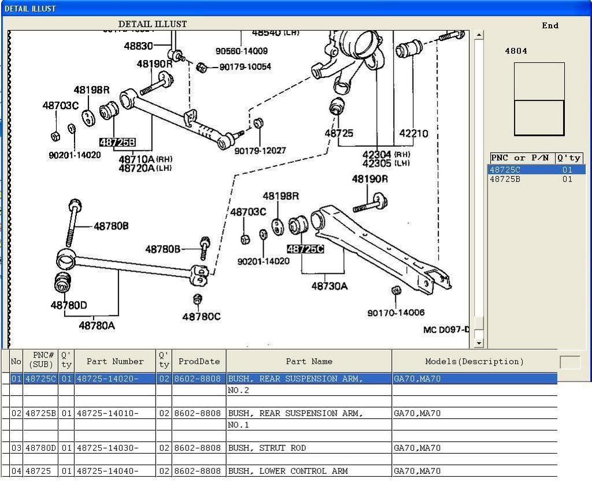Click the lower box of the 4804 thumbnail

pos(539,118)
